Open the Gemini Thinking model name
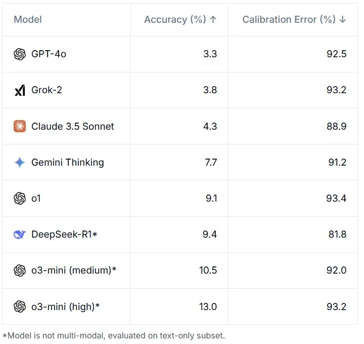Image resolution: width=364 pixels, height=344 pixels. click(x=68, y=163)
